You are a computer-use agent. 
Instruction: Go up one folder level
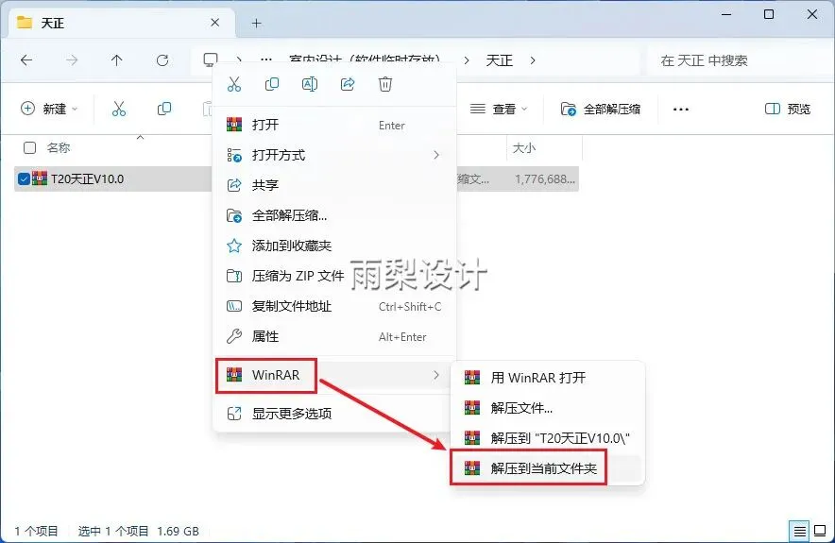coord(116,60)
